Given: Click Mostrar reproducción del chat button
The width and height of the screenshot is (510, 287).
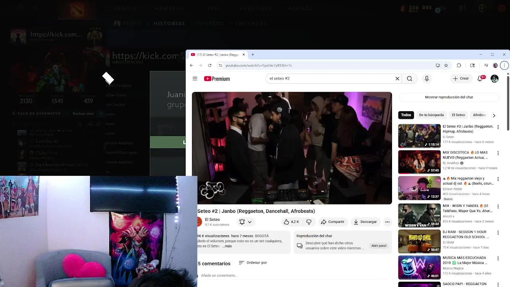Looking at the screenshot, I should pos(449,97).
